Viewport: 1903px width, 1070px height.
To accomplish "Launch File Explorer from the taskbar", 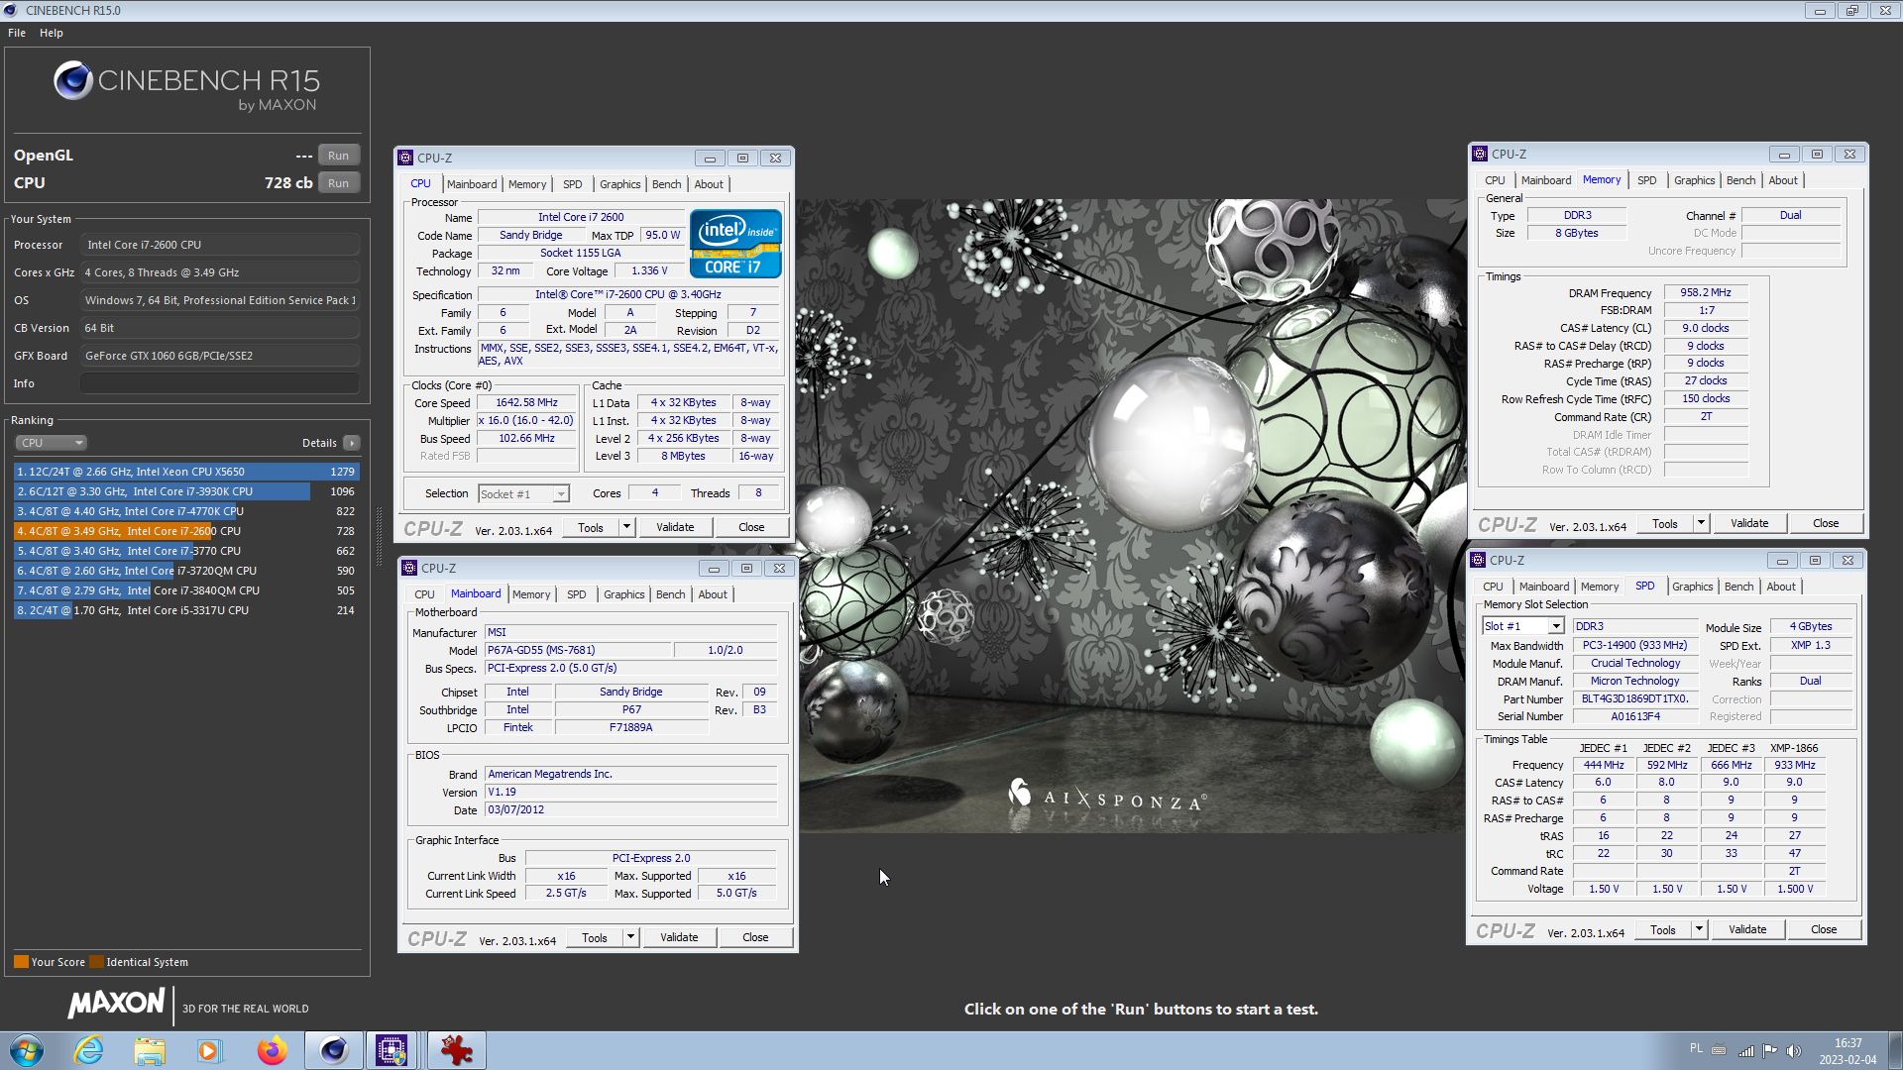I will pos(150,1050).
